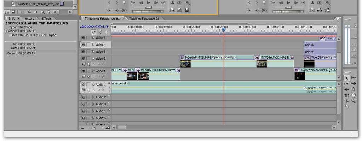
Task: Click the blue playhead marker on ruler
Action: click(224, 29)
